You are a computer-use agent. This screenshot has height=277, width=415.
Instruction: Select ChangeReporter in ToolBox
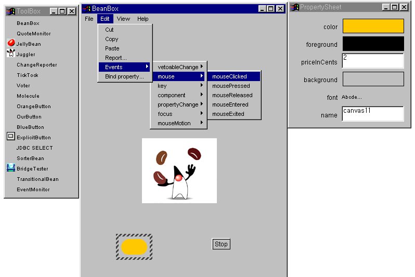[37, 65]
